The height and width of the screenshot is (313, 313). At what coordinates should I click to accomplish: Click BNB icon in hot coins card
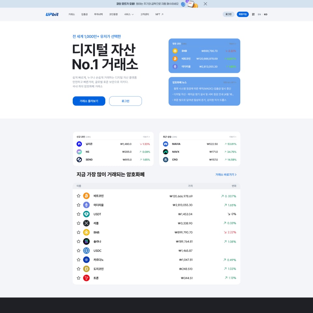click(x=175, y=51)
